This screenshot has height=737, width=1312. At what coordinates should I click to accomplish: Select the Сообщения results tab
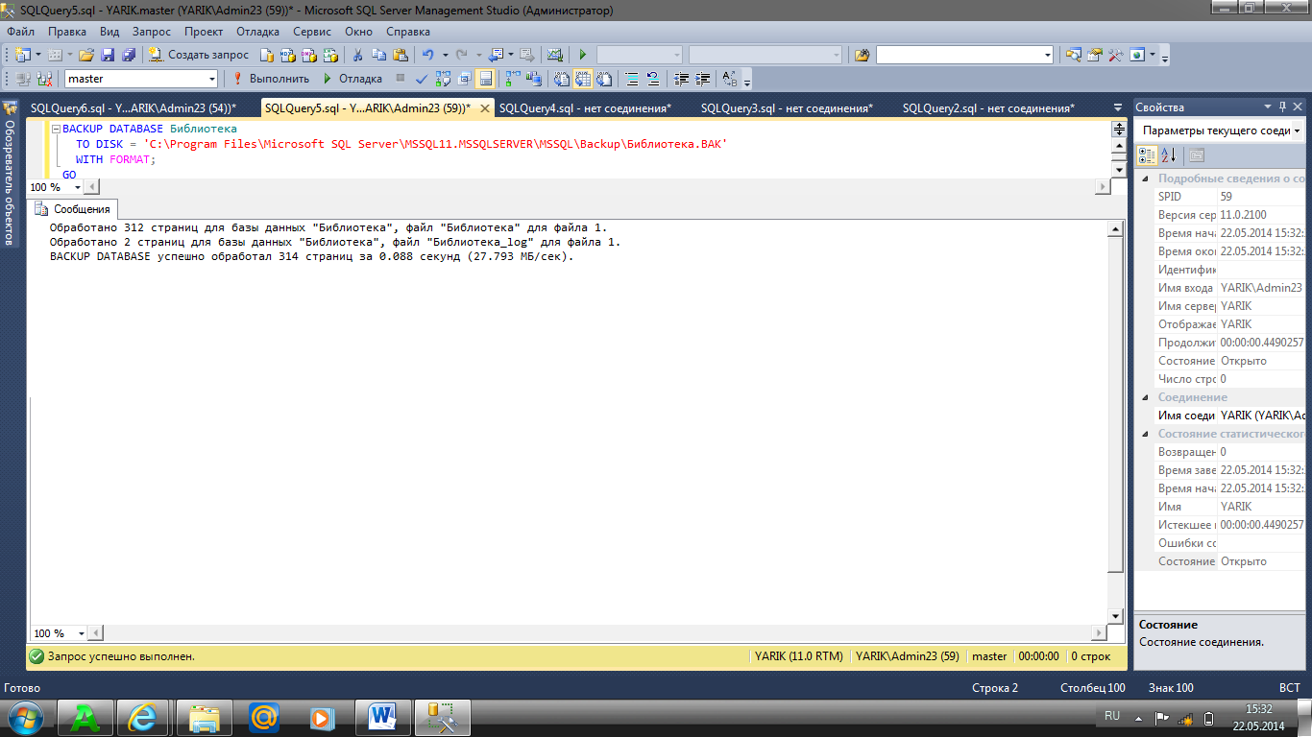pos(74,209)
